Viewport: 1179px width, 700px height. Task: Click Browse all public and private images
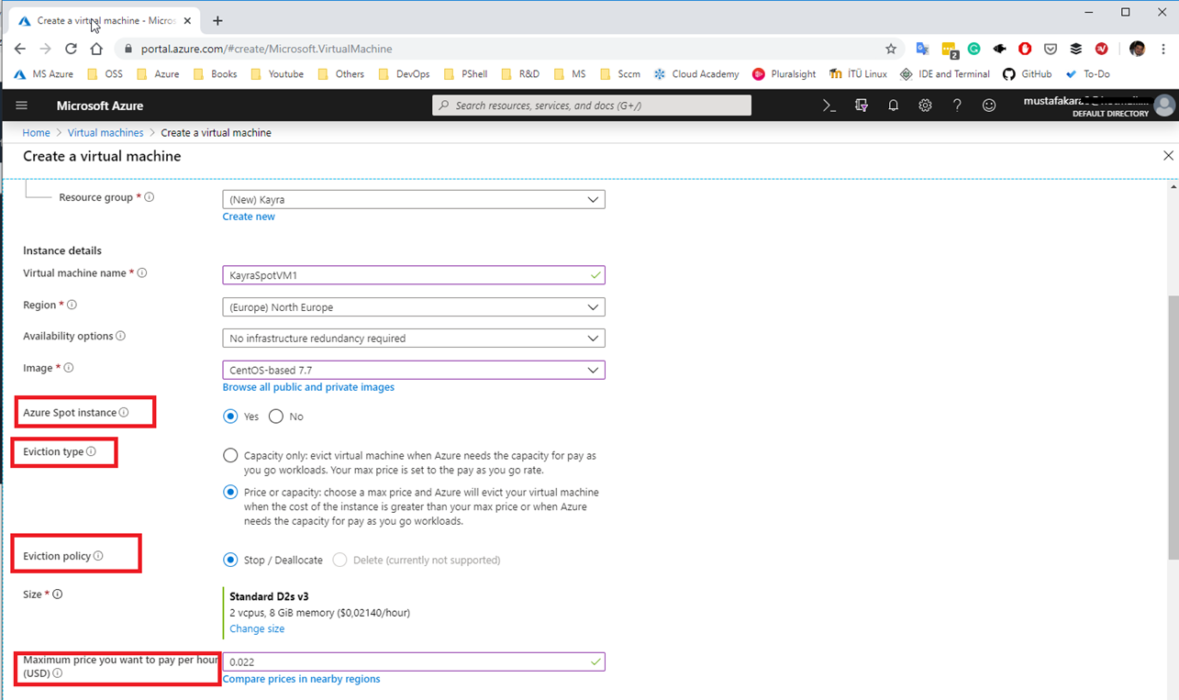(308, 387)
